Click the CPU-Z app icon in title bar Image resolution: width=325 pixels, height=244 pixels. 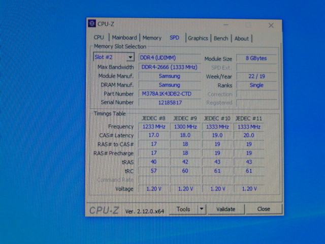pyautogui.click(x=92, y=23)
